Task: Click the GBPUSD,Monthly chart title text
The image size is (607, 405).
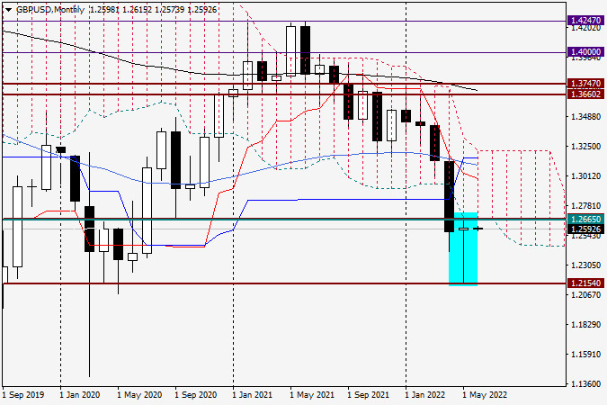Action: coord(50,10)
